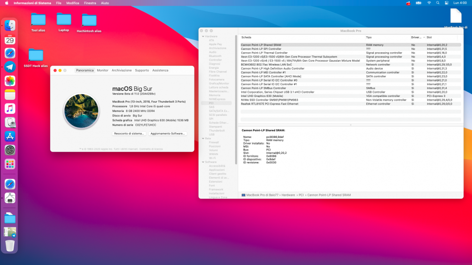Viewport: 472px width, 265px height.
Task: Select Thunderbolt in the sidebar list
Action: 217,130
